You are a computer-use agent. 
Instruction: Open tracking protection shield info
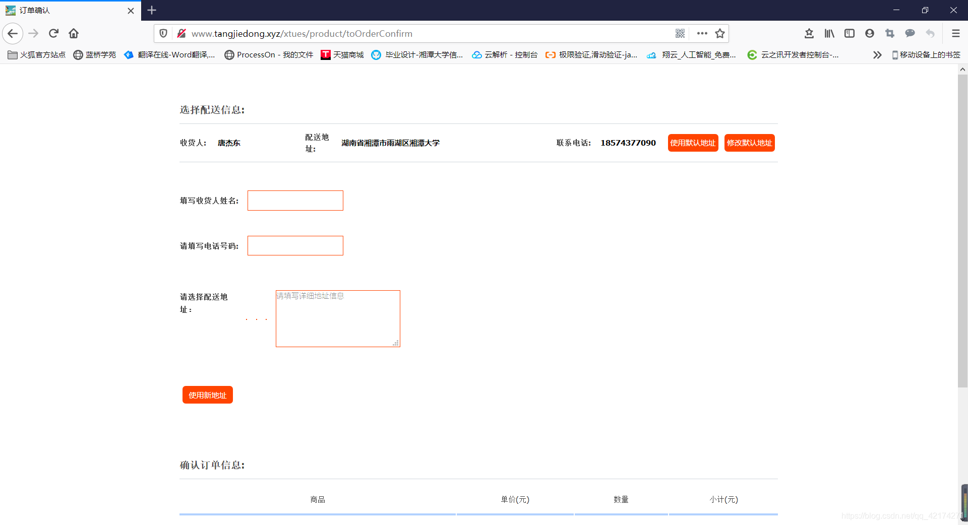[x=163, y=34]
